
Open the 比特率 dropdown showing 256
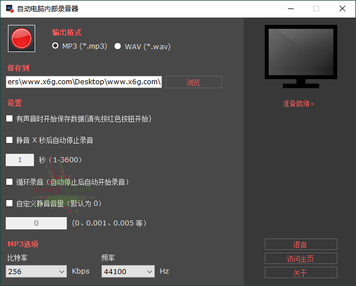click(37, 271)
